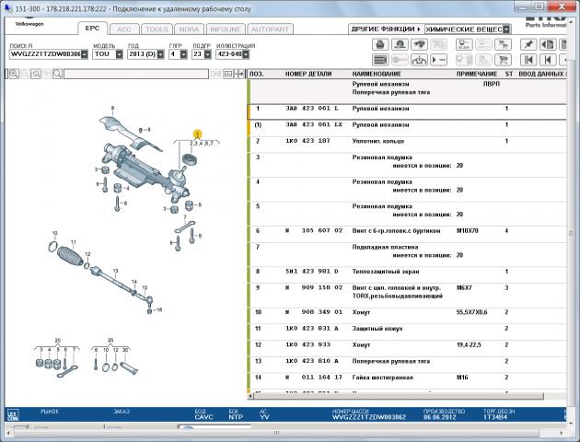Open the ГОД dropdown showing 2013 (D)
Screen dimensions: 580x442
[160, 54]
